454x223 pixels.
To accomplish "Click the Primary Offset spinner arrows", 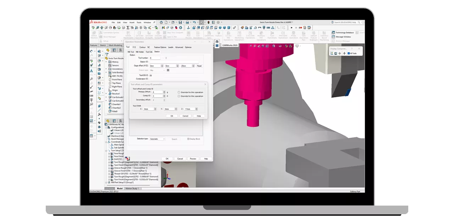I will pyautogui.click(x=164, y=92).
